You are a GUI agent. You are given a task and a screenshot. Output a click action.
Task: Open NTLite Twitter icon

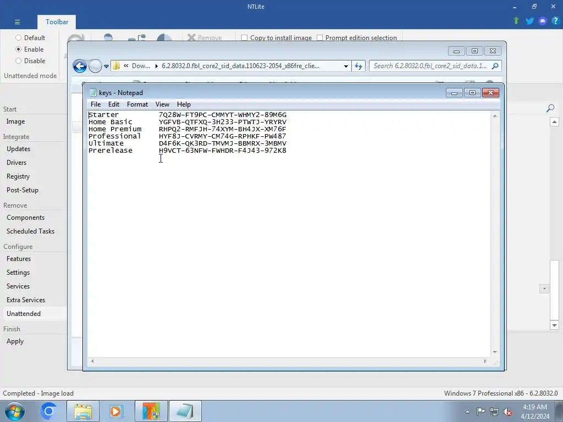tap(529, 21)
